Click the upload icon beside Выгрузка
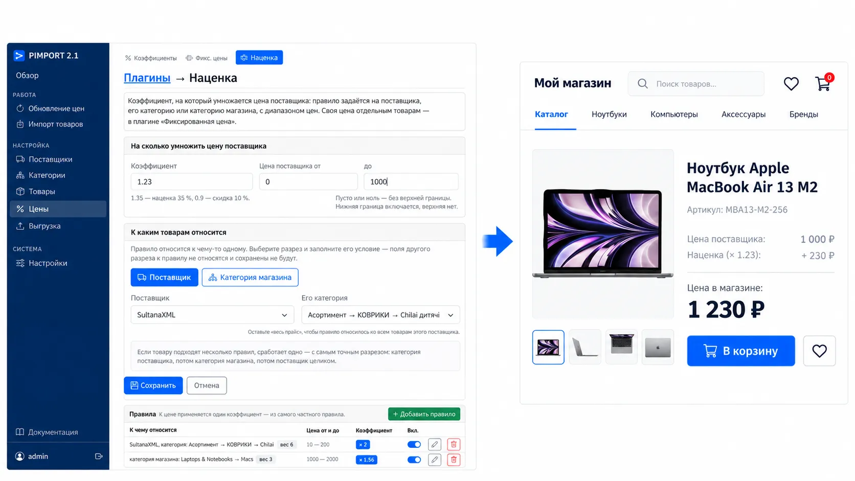855x481 pixels. 20,226
